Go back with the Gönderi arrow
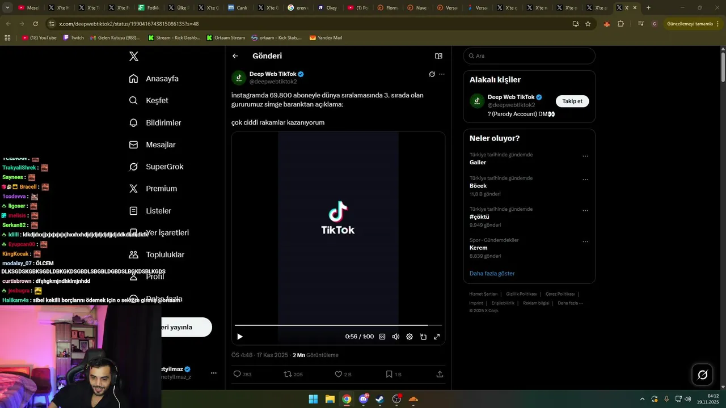This screenshot has width=726, height=408. 235,56
